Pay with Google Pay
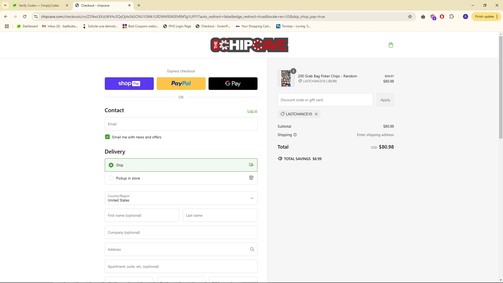Viewport: 503px width, 283px height. (x=233, y=83)
